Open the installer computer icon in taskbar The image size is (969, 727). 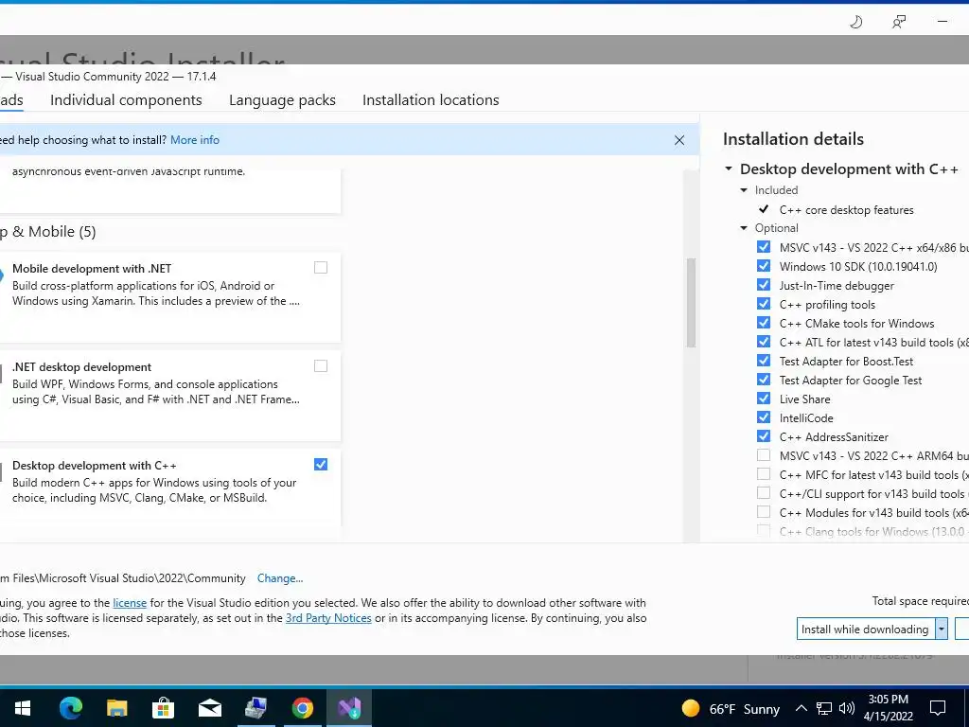click(x=255, y=708)
